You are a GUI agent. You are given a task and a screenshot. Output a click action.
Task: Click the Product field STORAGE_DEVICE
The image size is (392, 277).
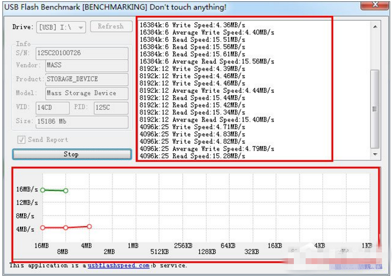tap(87, 79)
